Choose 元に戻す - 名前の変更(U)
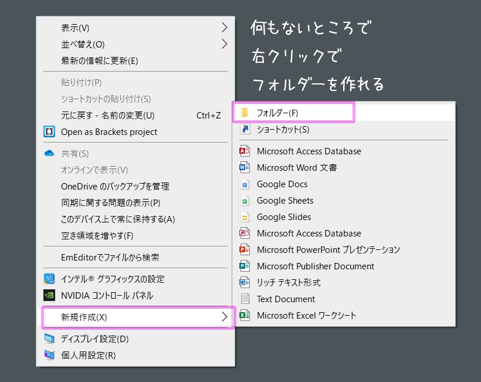The width and height of the screenshot is (481, 382). click(136, 116)
